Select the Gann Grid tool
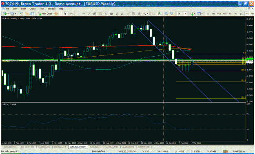Viewport: 255px width, 154px height. [133, 14]
